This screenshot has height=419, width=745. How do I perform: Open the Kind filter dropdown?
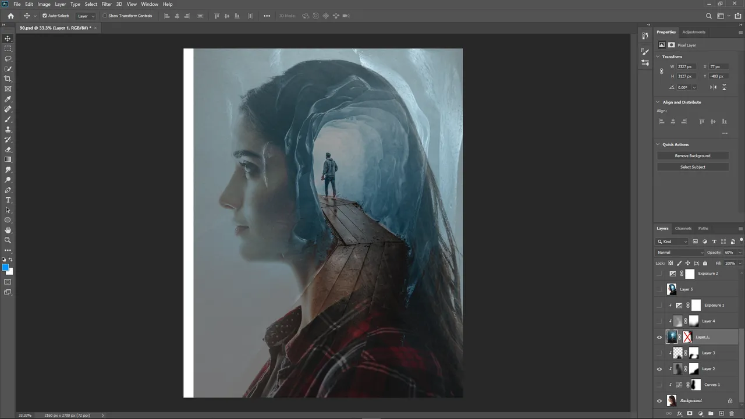tap(672, 242)
